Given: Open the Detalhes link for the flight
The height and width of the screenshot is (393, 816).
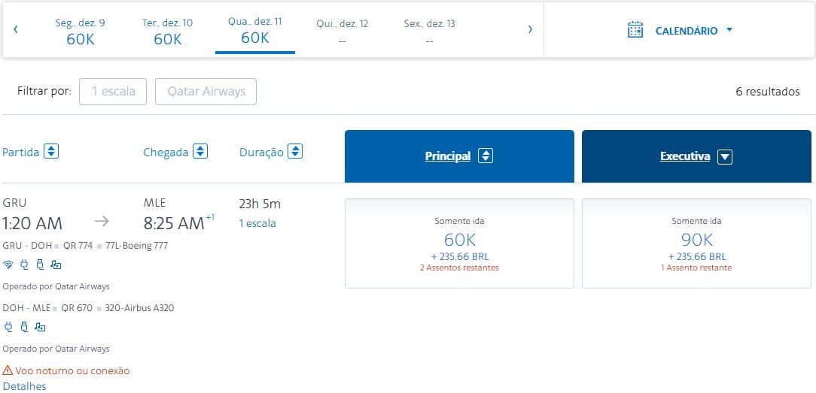Looking at the screenshot, I should click(x=24, y=386).
